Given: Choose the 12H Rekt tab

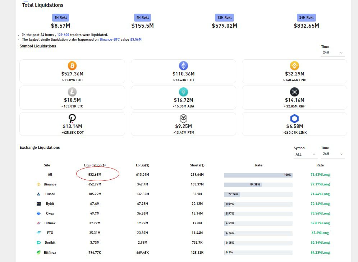Looking at the screenshot, I should [x=224, y=18].
